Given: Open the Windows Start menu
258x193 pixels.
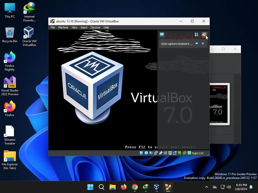Looking at the screenshot, I should pos(90,187).
